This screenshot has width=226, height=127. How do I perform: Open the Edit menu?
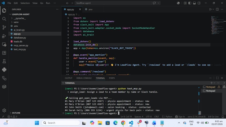pyautogui.click(x=16, y=3)
